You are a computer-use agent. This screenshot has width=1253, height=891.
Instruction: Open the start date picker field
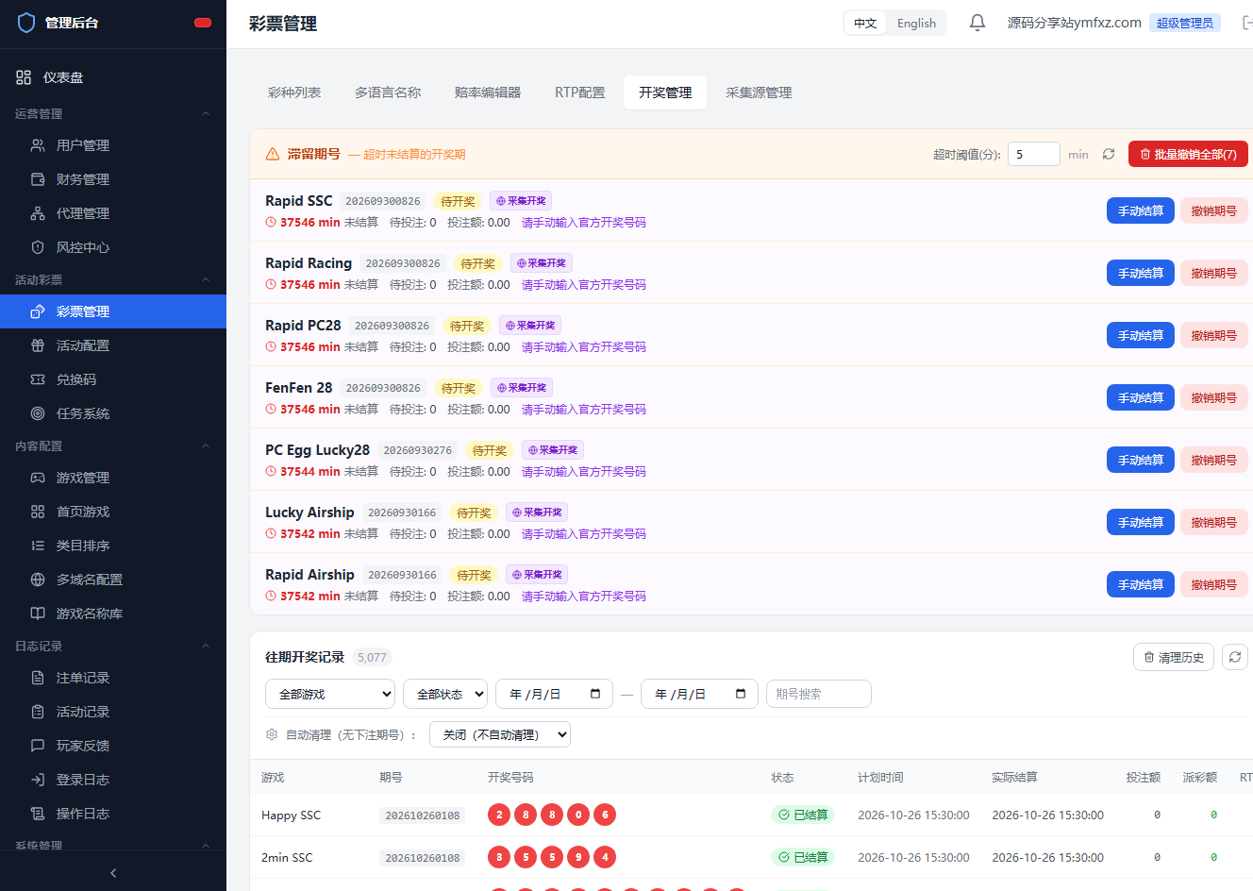click(x=554, y=694)
